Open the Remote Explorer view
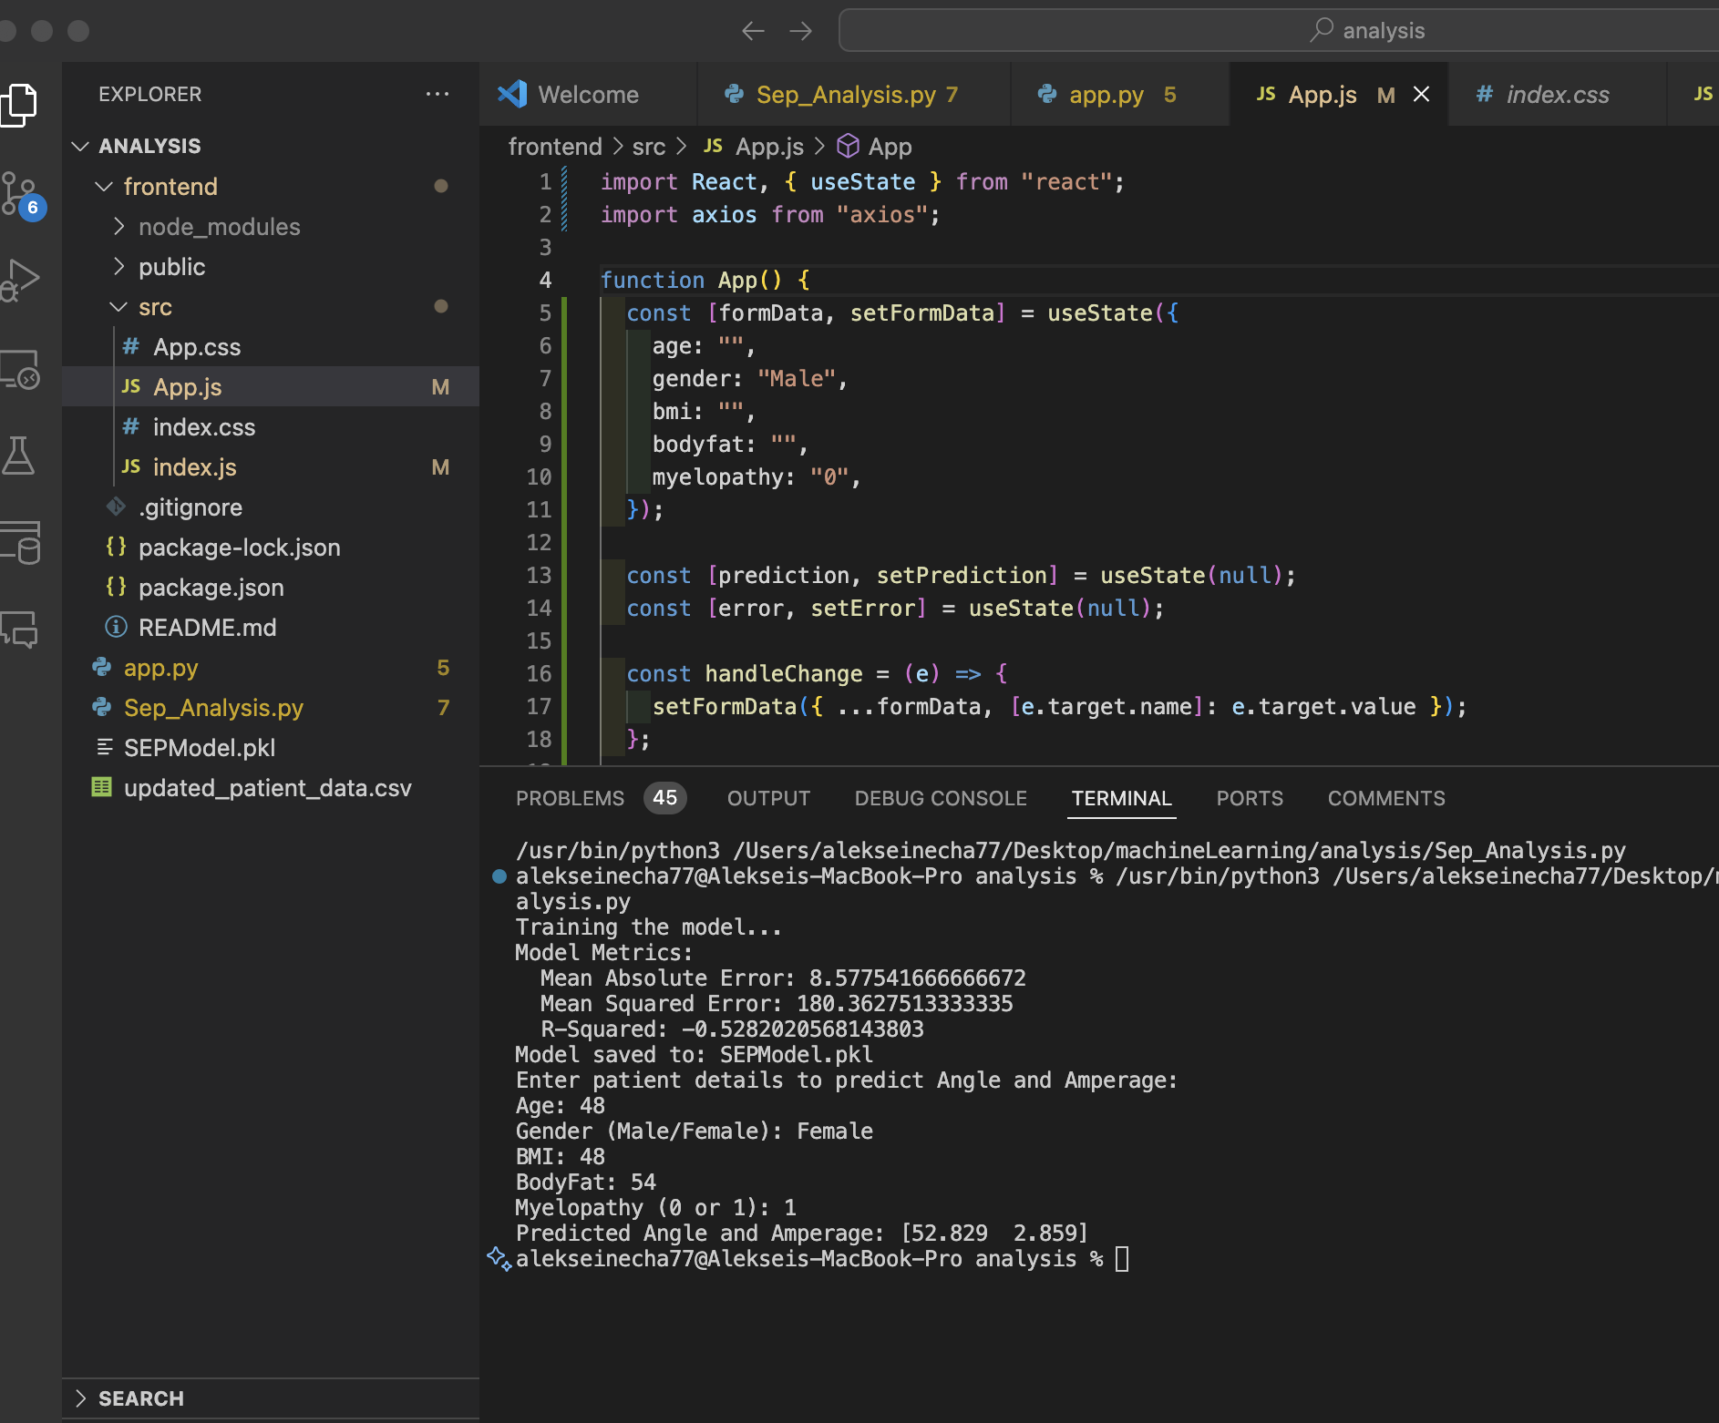This screenshot has width=1719, height=1423. (20, 370)
